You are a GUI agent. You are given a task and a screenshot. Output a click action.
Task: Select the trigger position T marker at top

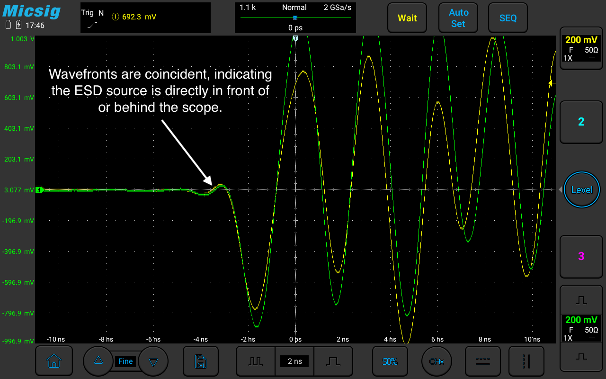tap(295, 38)
